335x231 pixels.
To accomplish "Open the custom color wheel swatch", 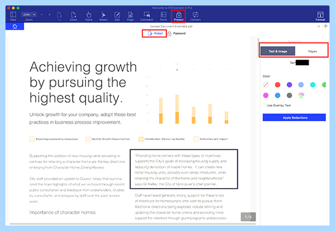I will point(301,95).
